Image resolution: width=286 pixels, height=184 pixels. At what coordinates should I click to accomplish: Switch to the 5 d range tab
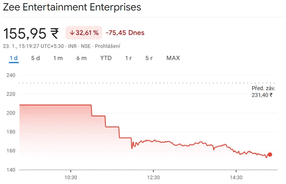coord(35,58)
